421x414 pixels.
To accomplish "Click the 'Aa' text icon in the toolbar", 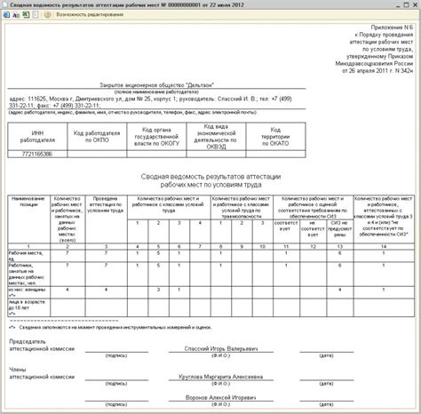I will (16, 15).
